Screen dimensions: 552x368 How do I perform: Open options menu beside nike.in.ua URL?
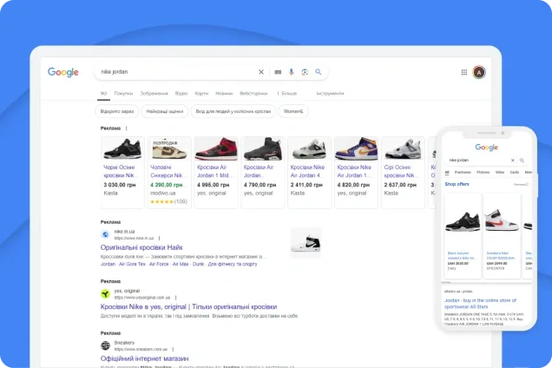[159, 239]
